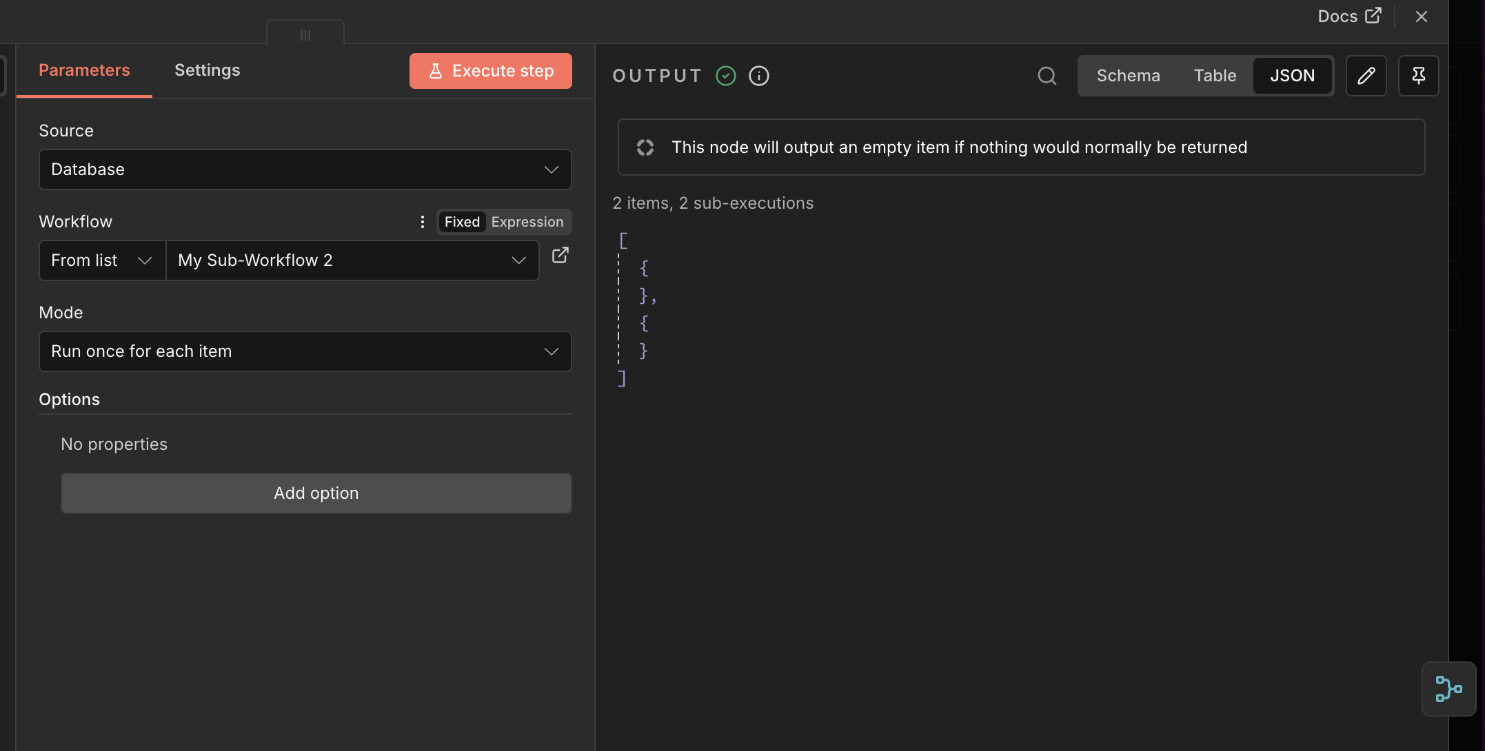This screenshot has height=751, width=1485.
Task: Click the Add option button
Action: pos(316,493)
